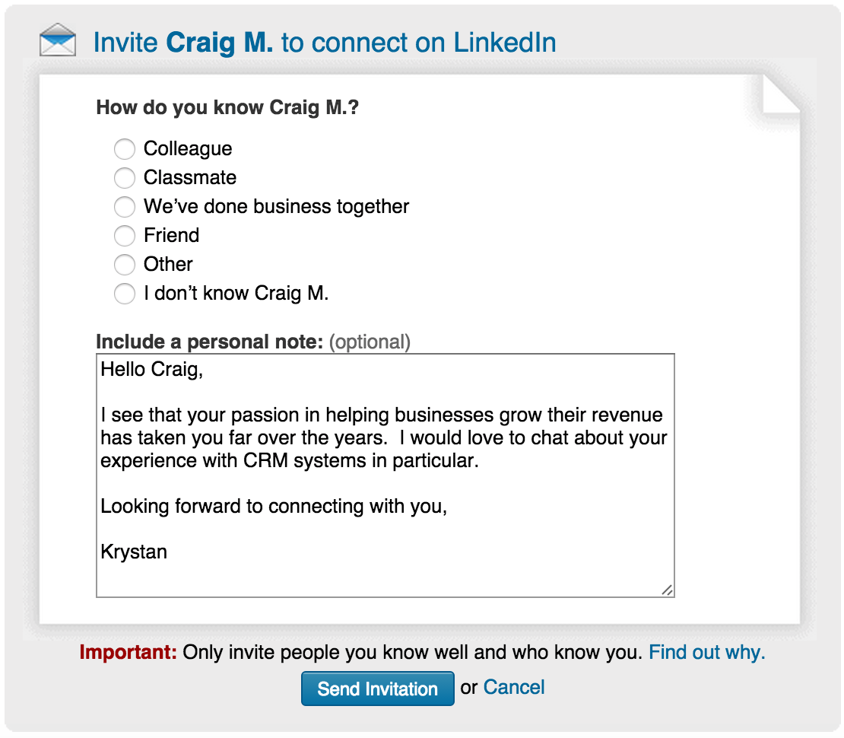Screen dimensions: 844x738
Task: Choose I don't know Craig M. option
Action: pos(125,294)
